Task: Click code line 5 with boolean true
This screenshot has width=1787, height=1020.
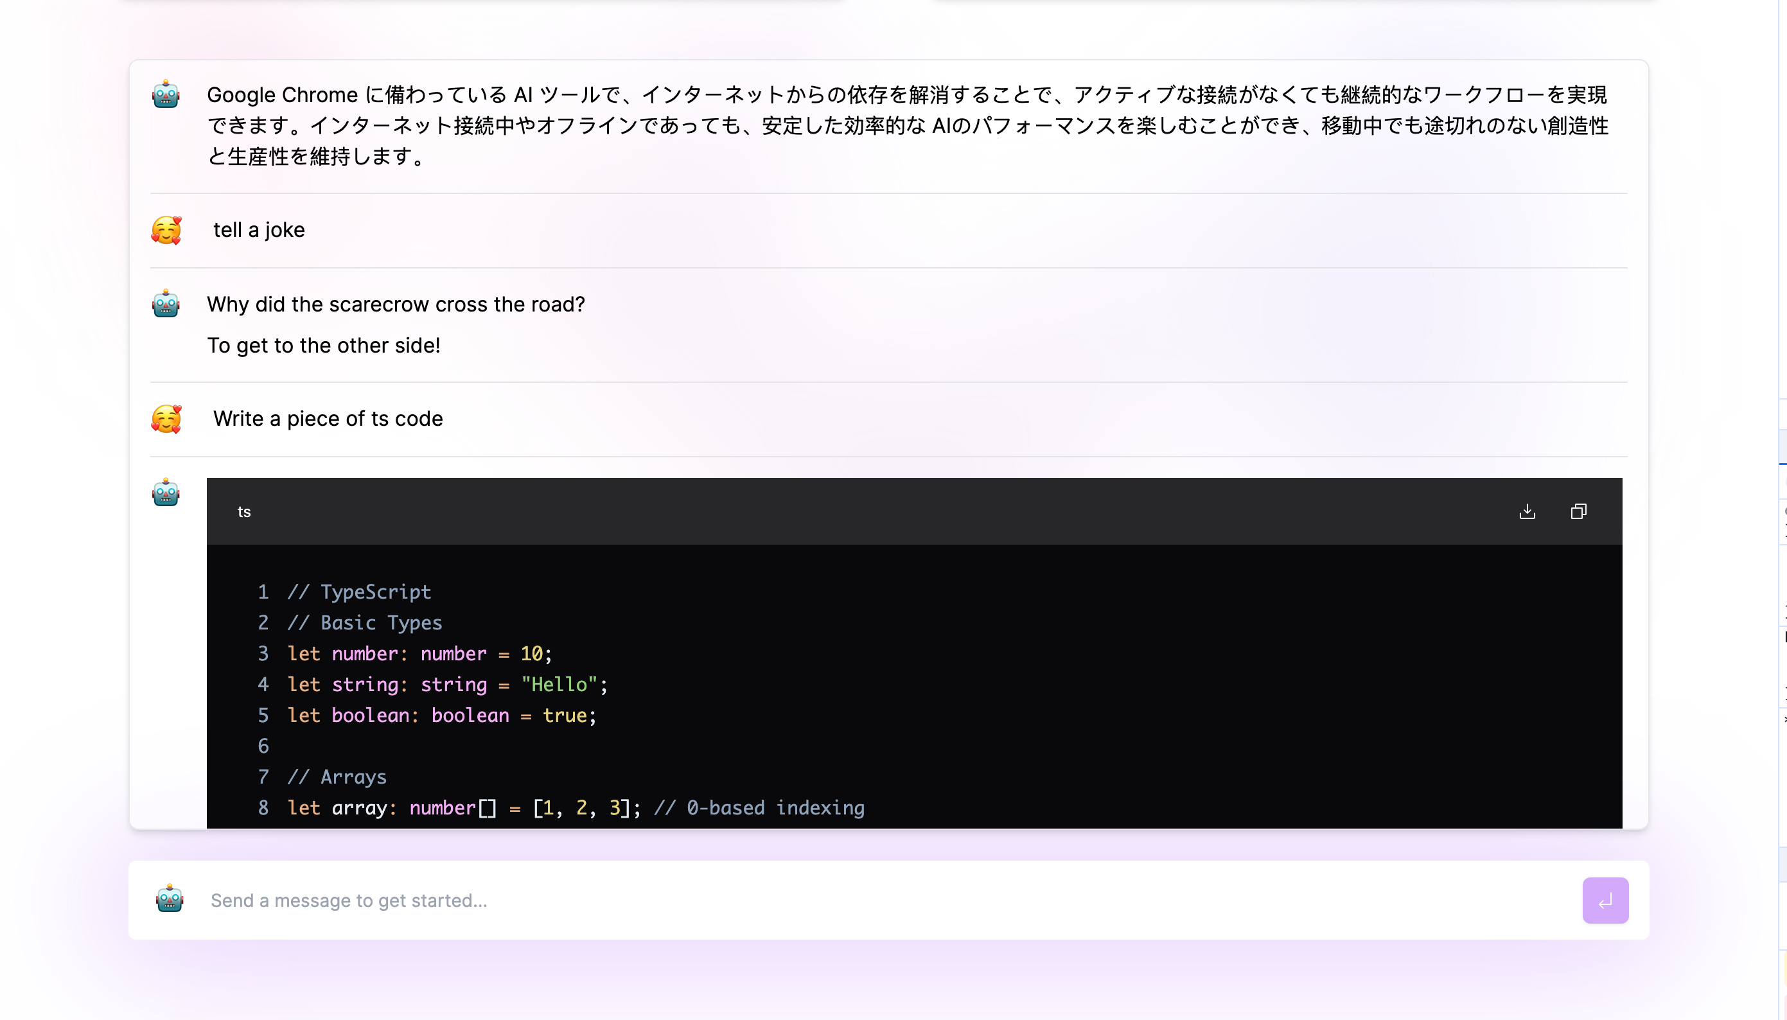Action: 441,716
